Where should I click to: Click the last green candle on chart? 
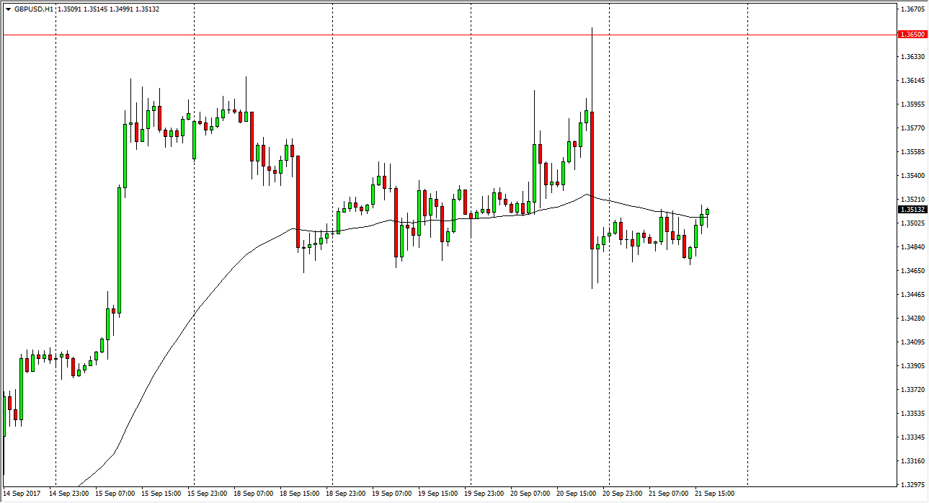point(708,212)
